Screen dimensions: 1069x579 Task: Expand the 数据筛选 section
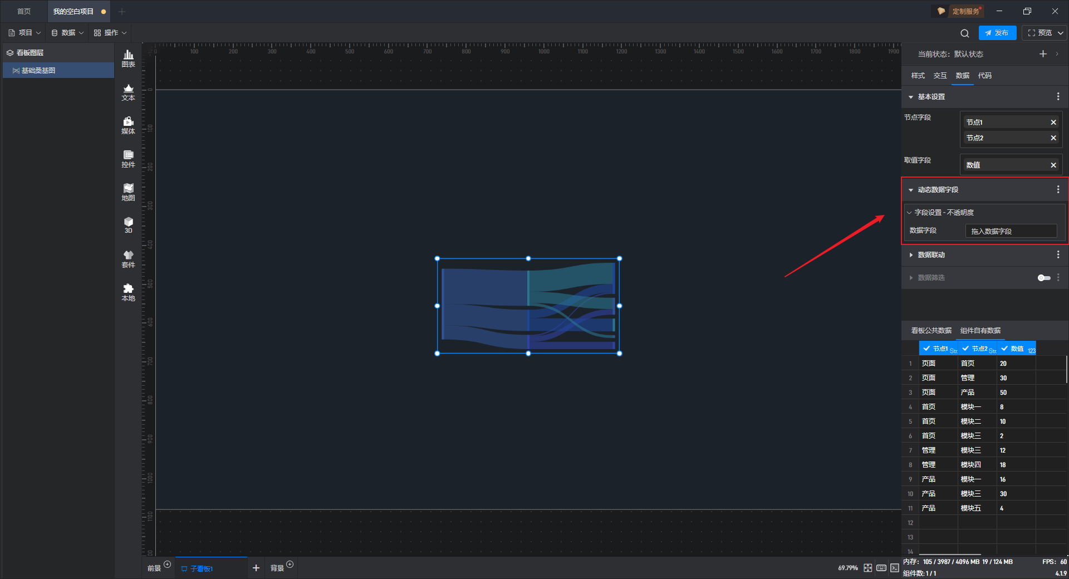[x=911, y=278]
